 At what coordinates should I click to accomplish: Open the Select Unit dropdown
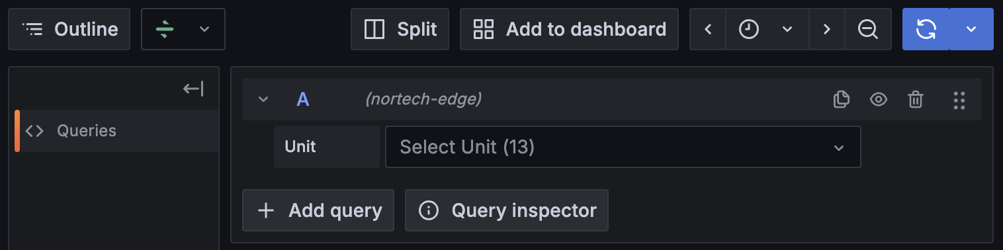[623, 147]
